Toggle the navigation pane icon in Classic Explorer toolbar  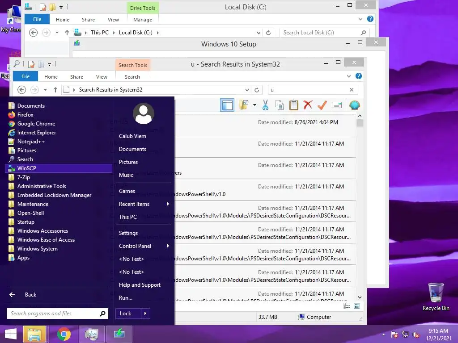[227, 105]
